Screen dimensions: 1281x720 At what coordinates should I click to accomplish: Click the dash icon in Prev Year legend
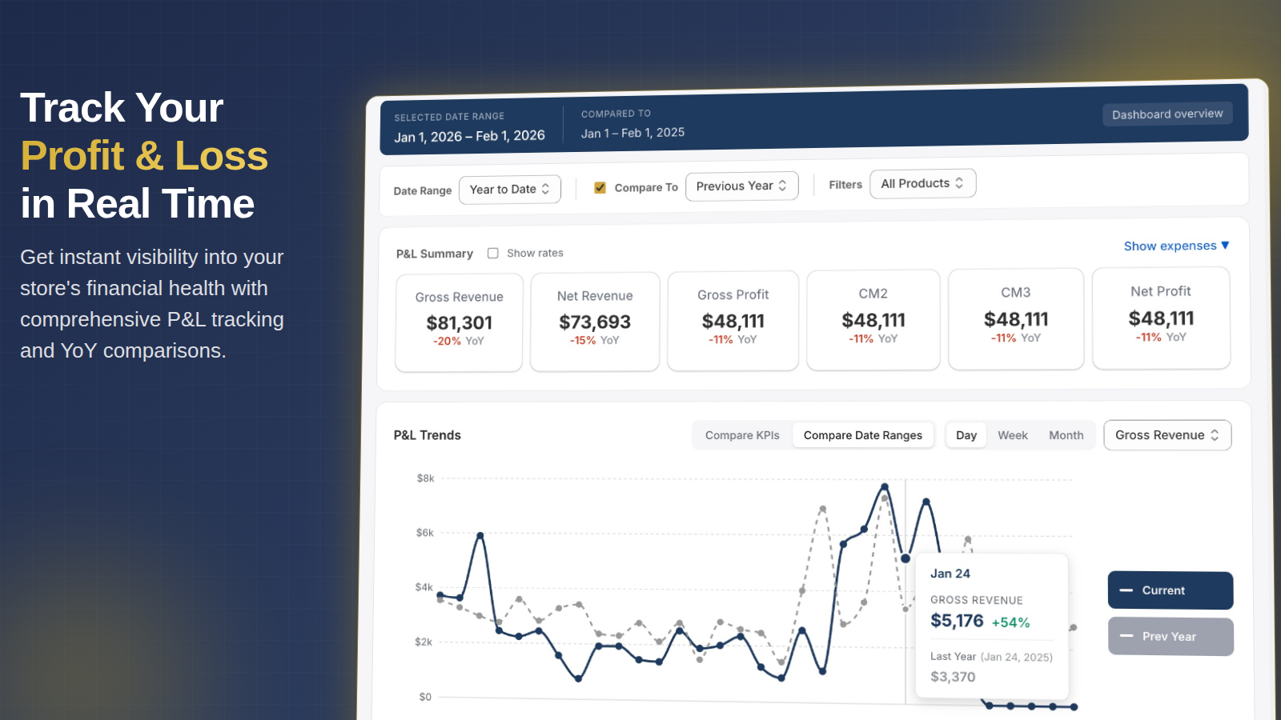(x=1126, y=636)
